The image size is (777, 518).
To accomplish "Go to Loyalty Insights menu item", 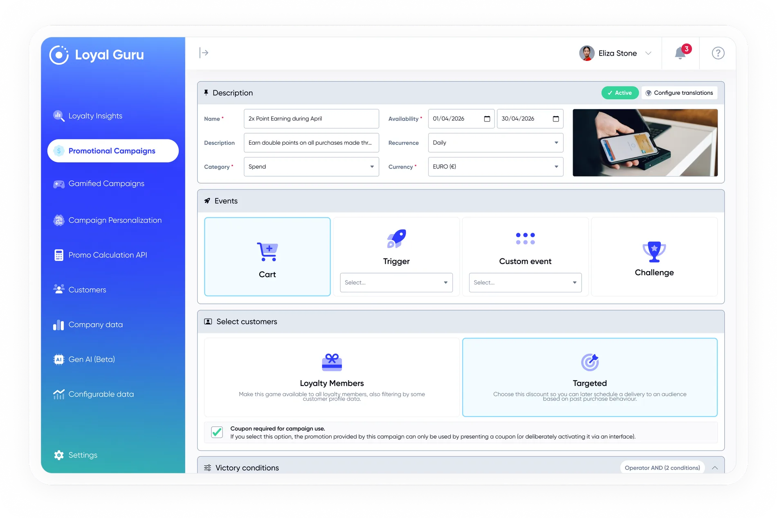I will 95,116.
